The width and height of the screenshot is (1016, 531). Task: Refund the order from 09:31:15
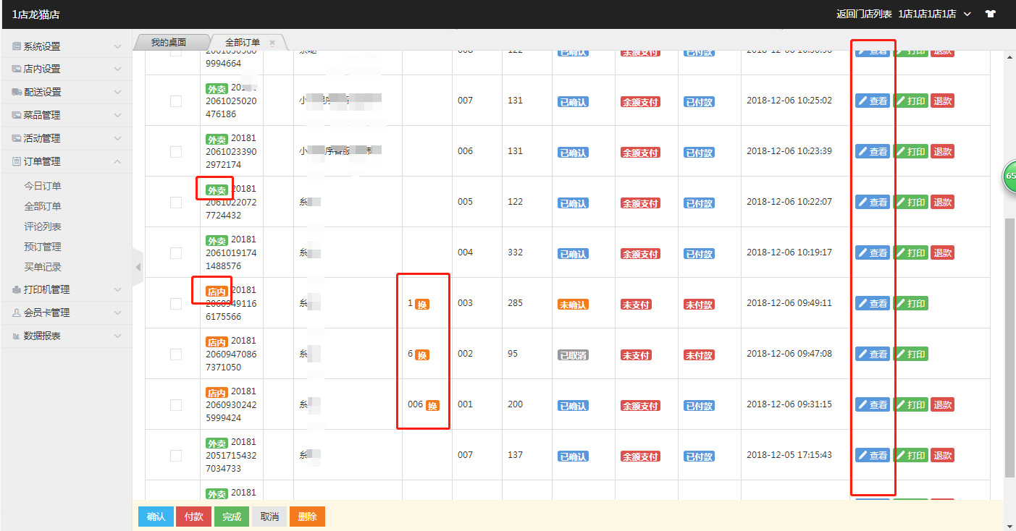(942, 405)
